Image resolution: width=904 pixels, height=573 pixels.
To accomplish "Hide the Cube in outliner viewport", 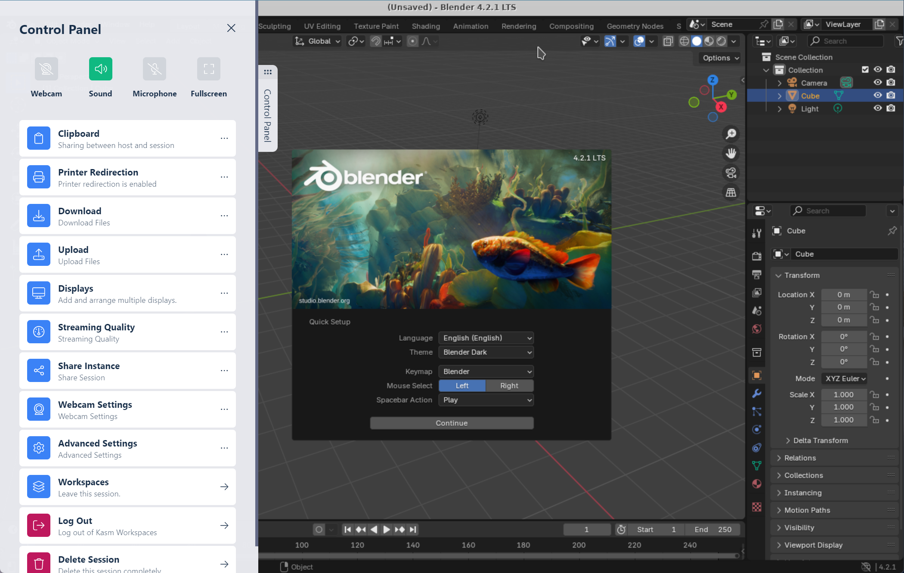I will pos(878,95).
